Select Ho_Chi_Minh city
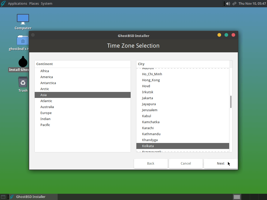 [183, 74]
